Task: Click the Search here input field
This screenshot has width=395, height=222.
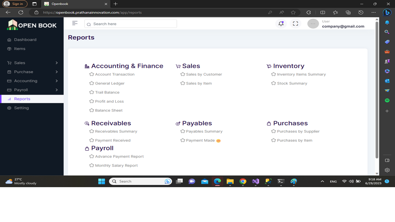Action: (x=130, y=23)
